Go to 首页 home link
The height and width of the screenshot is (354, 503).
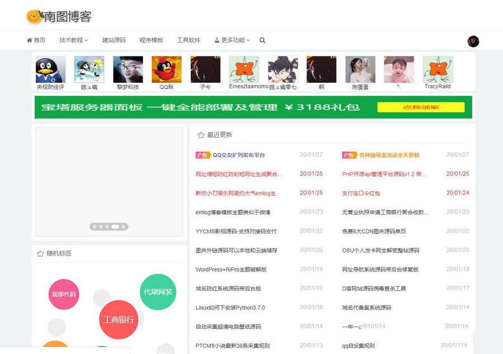pos(36,40)
